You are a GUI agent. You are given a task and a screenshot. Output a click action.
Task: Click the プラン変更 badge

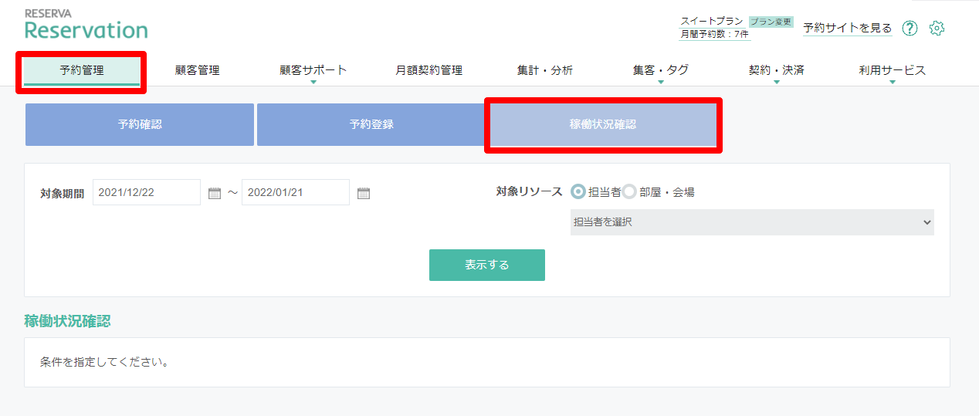(771, 22)
